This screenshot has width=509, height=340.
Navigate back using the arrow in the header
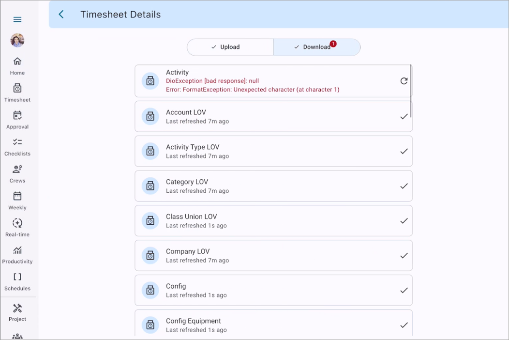(60, 14)
